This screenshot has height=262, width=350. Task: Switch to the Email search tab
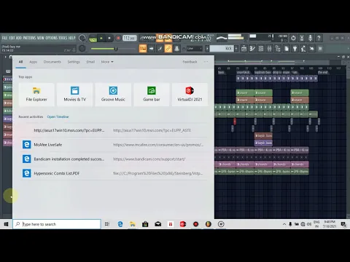pos(90,62)
